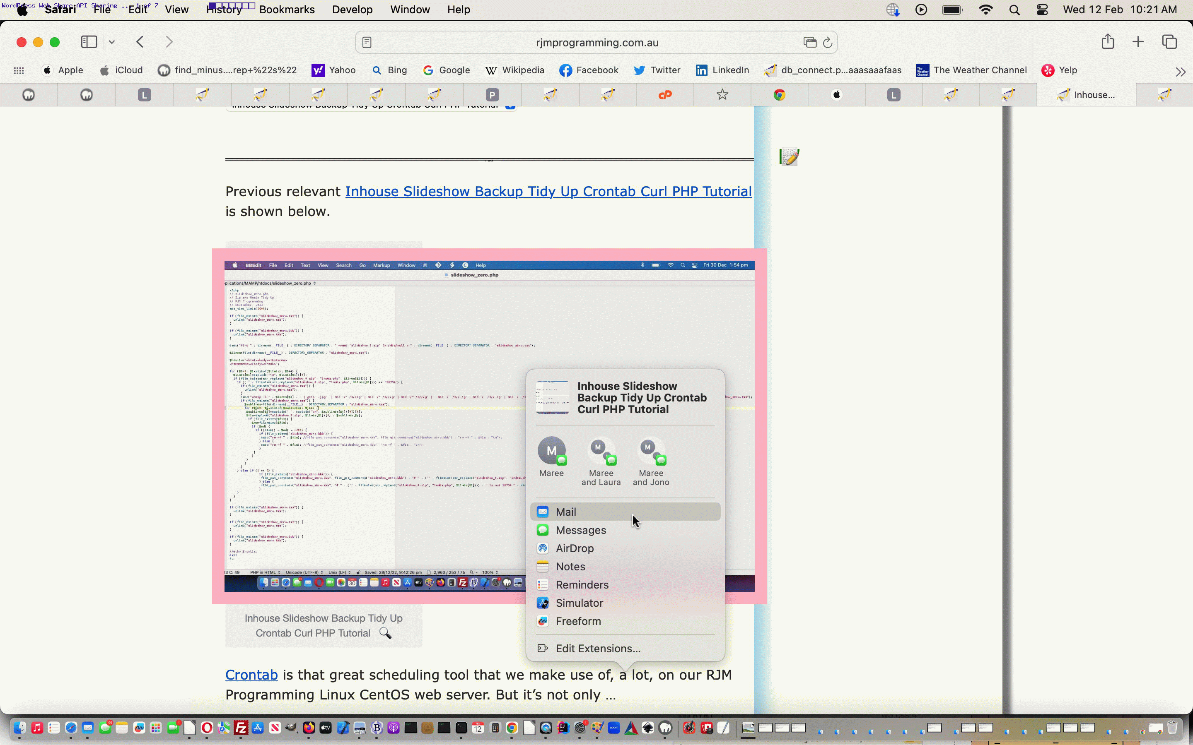Open FileZilla from the Dock

241,728
